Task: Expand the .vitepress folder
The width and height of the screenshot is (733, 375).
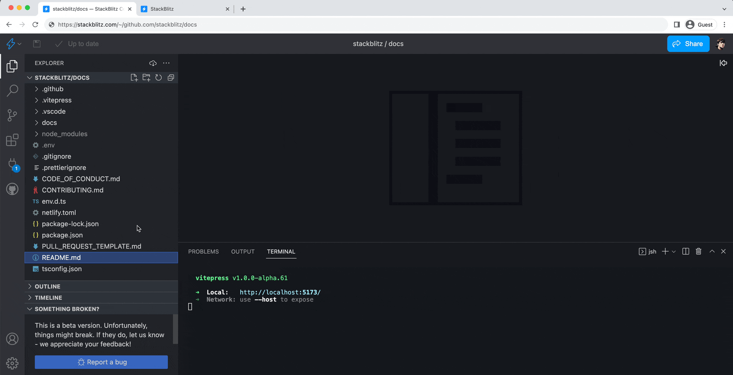Action: 57,100
